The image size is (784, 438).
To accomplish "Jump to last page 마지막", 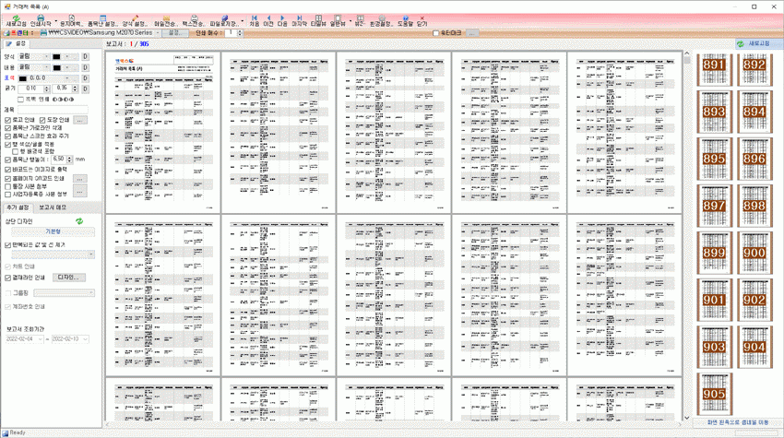I will click(x=299, y=21).
